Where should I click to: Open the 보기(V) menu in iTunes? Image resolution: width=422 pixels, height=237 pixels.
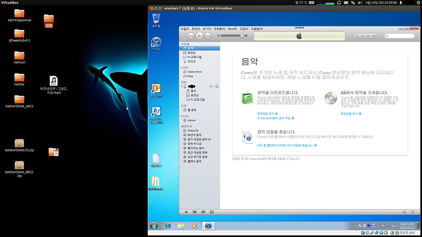tap(207, 29)
